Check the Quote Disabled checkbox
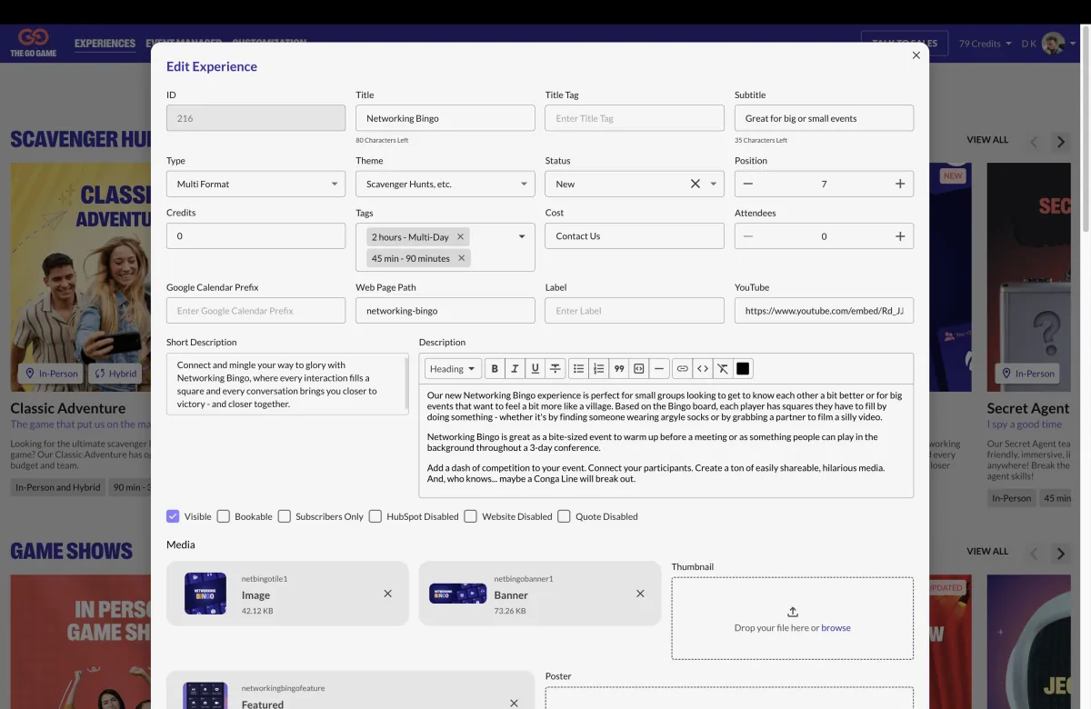1091x709 pixels. (x=564, y=516)
